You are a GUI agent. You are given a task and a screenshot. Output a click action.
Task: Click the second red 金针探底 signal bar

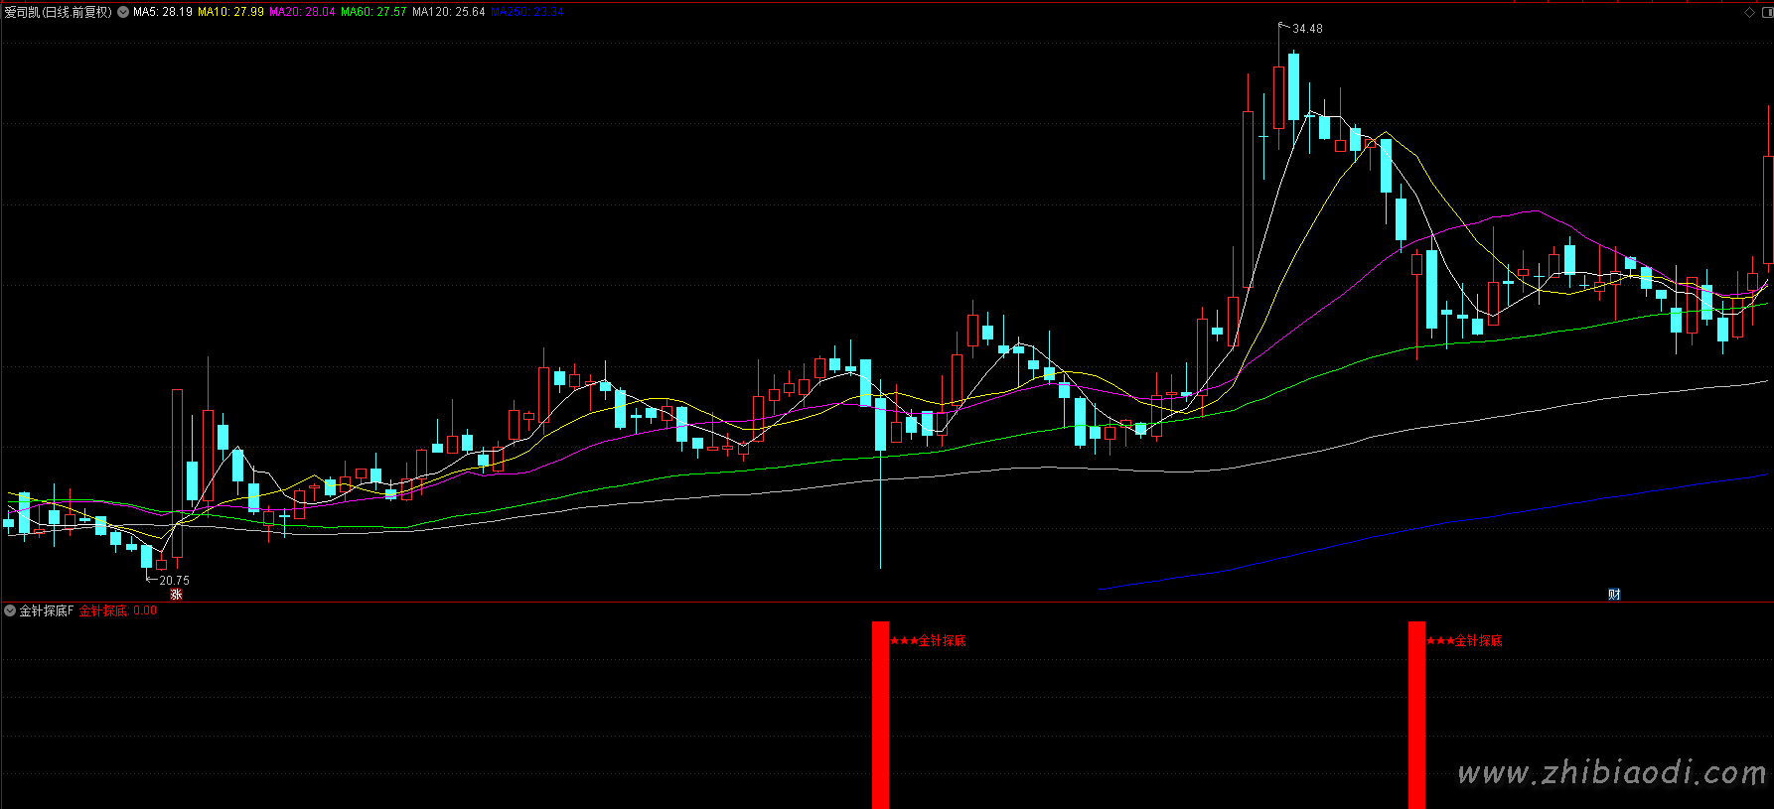[1416, 715]
